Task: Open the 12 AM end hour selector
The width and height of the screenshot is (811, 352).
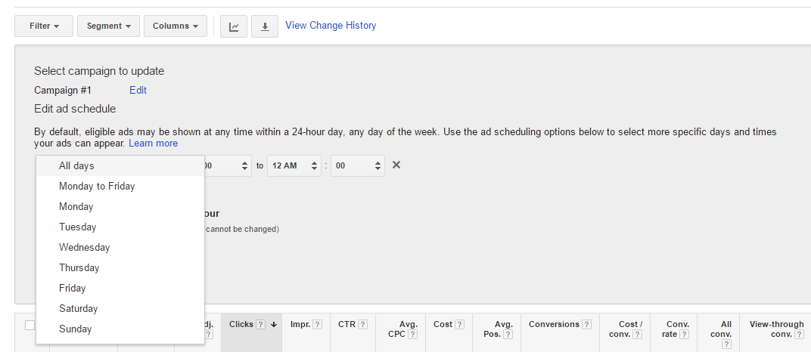Action: point(294,165)
